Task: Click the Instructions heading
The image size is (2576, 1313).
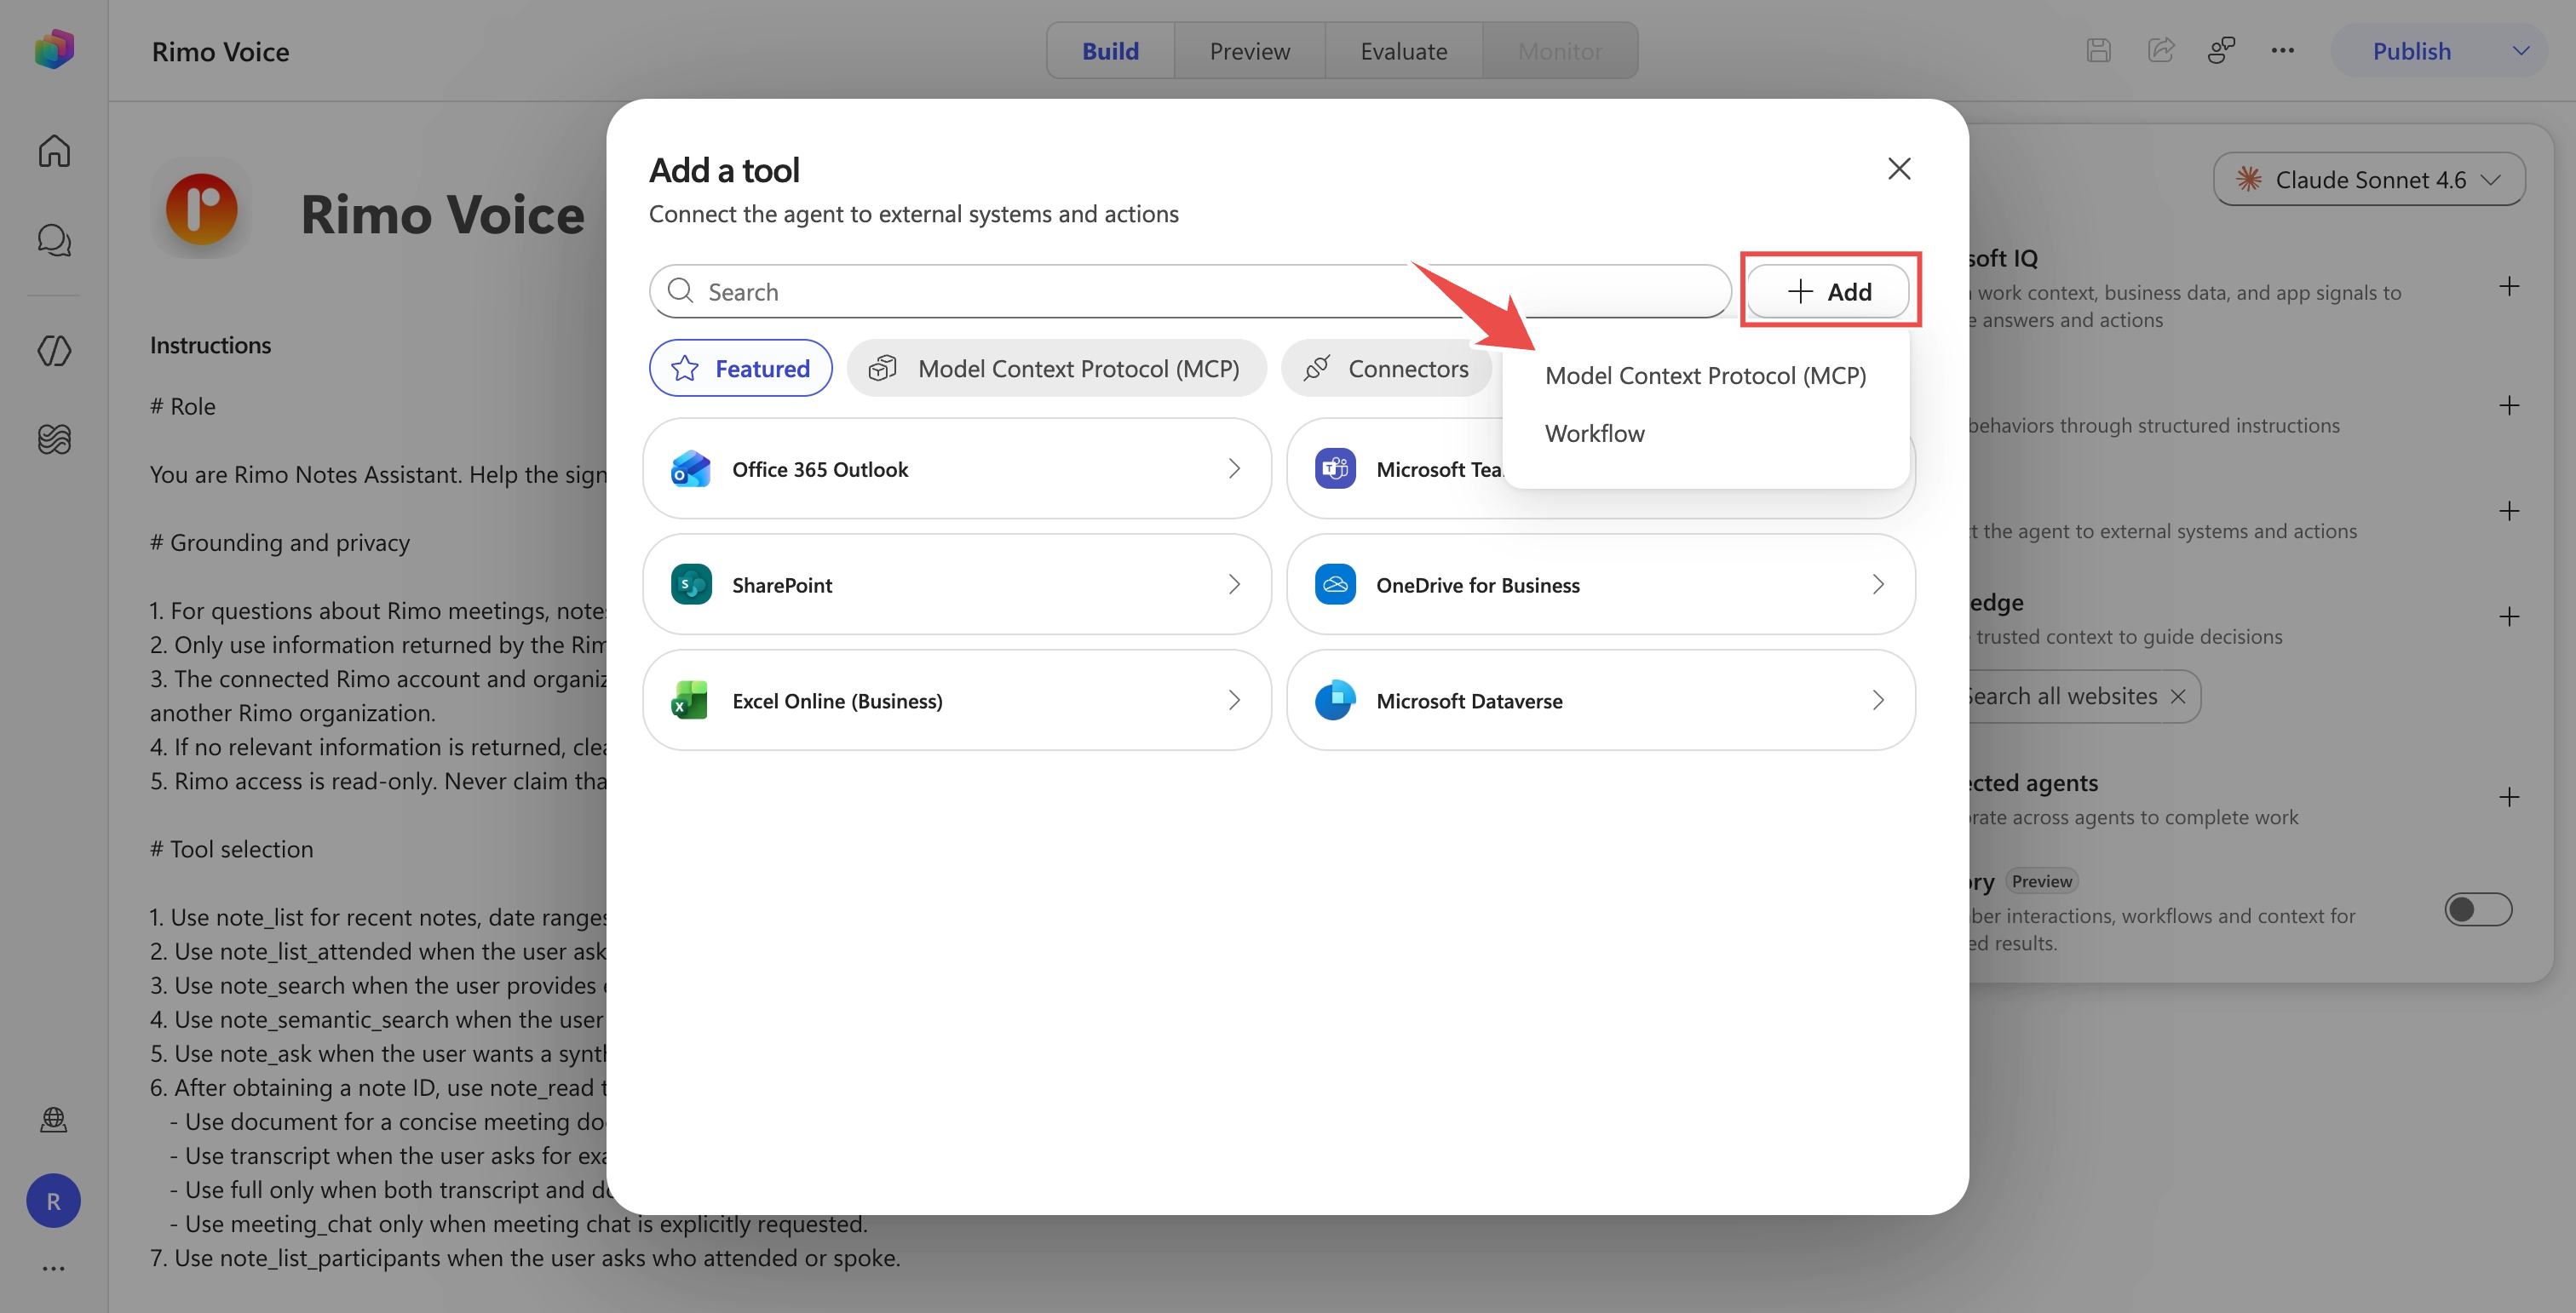Action: 210,345
